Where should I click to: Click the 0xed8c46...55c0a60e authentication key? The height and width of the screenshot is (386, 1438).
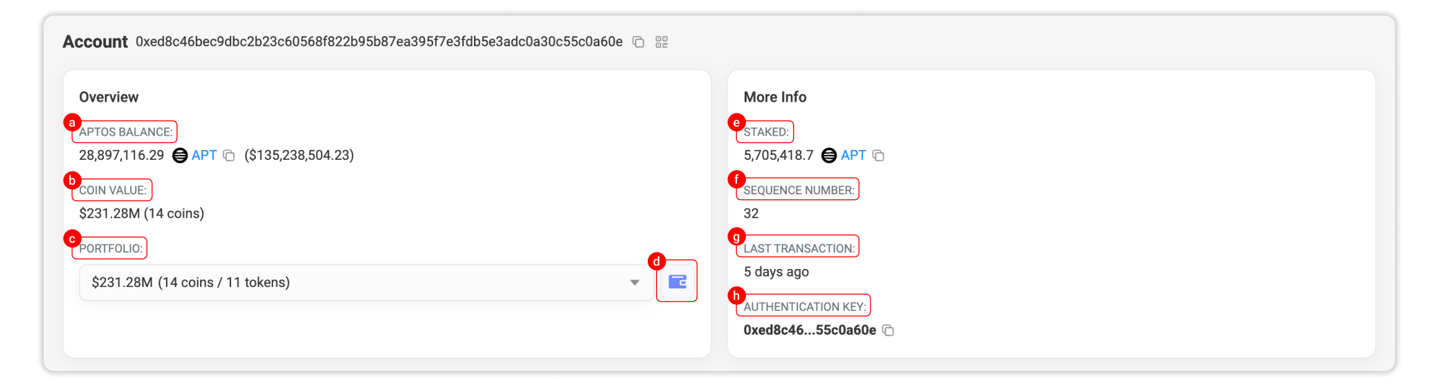click(809, 331)
